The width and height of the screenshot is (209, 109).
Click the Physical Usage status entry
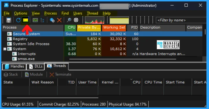pos(127,104)
